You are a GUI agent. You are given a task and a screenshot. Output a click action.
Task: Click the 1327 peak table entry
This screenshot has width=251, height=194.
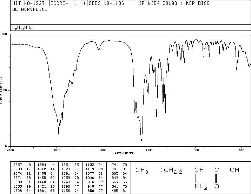66,169
